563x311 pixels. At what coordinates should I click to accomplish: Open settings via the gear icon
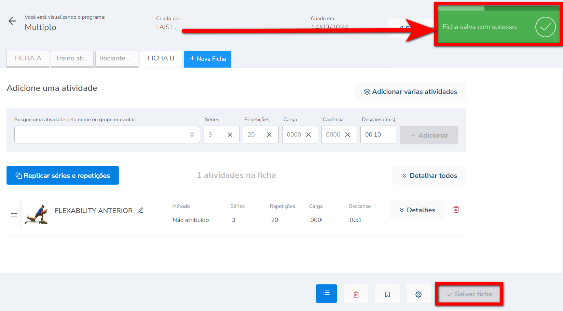pyautogui.click(x=418, y=294)
